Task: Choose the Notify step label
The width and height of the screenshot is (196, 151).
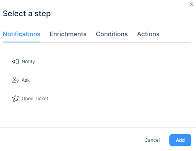Action: (28, 62)
